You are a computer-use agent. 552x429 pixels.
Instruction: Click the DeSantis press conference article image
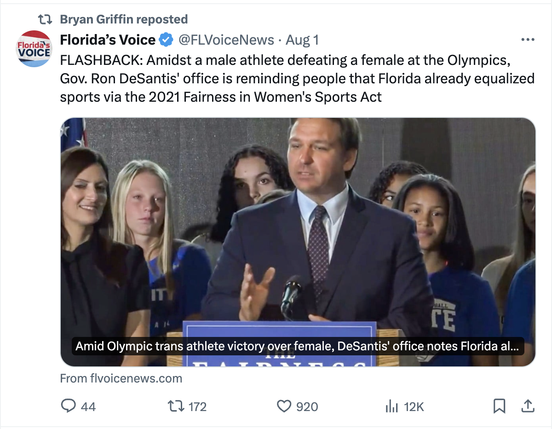click(298, 221)
